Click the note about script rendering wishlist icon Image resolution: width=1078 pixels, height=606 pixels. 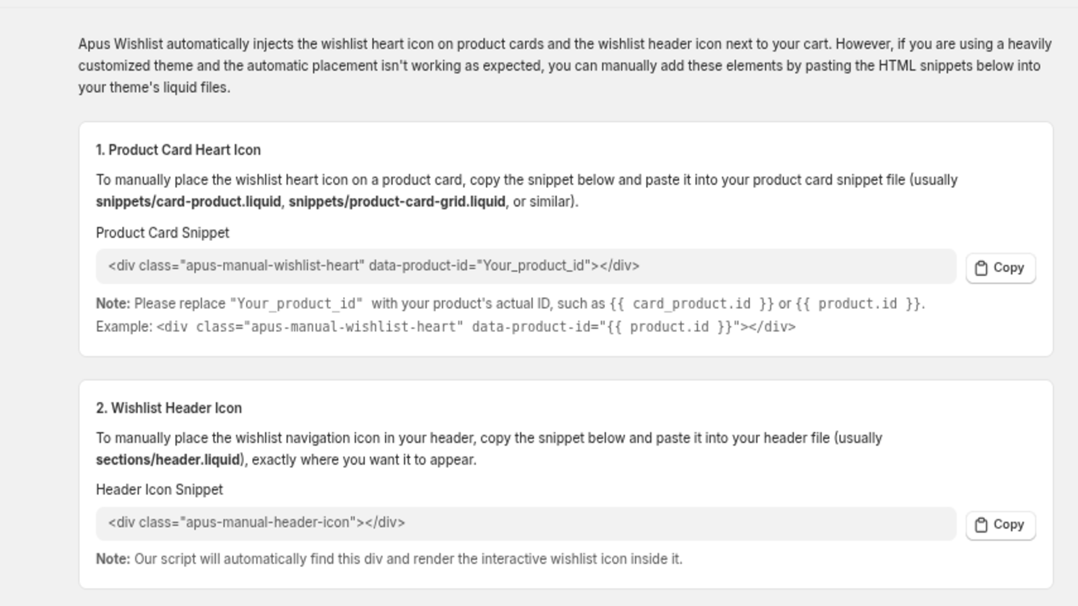point(389,560)
